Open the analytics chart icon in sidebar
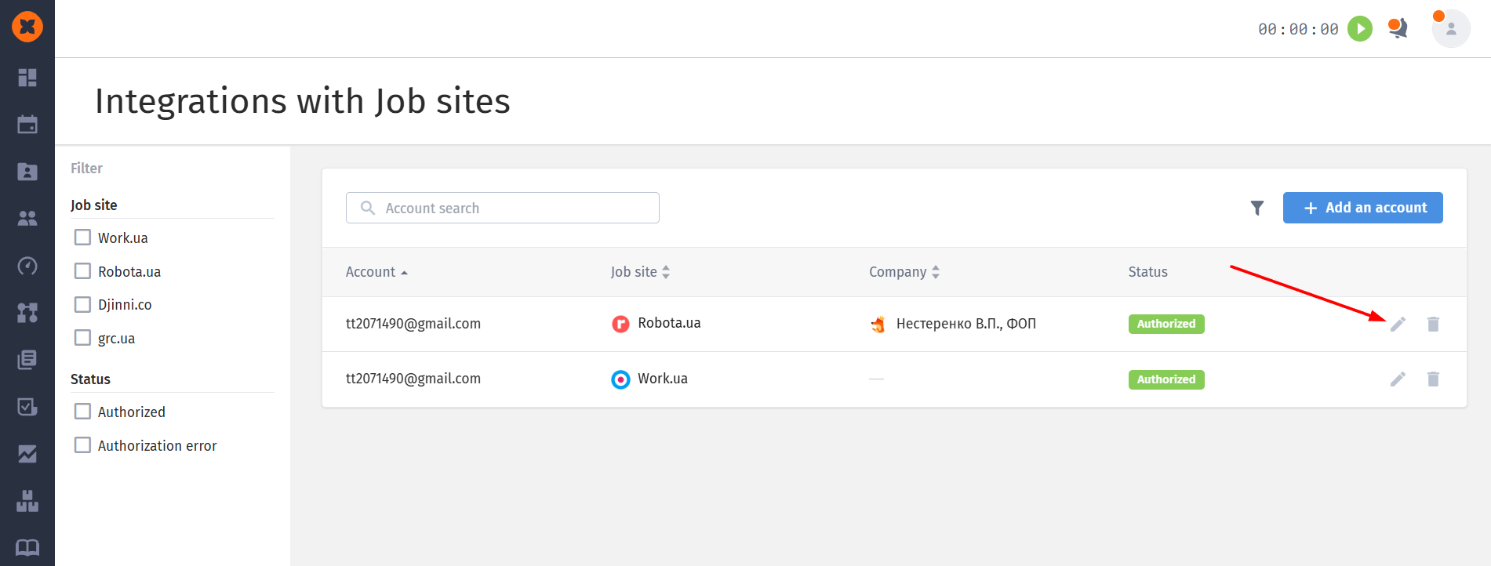The height and width of the screenshot is (566, 1491). (x=27, y=454)
